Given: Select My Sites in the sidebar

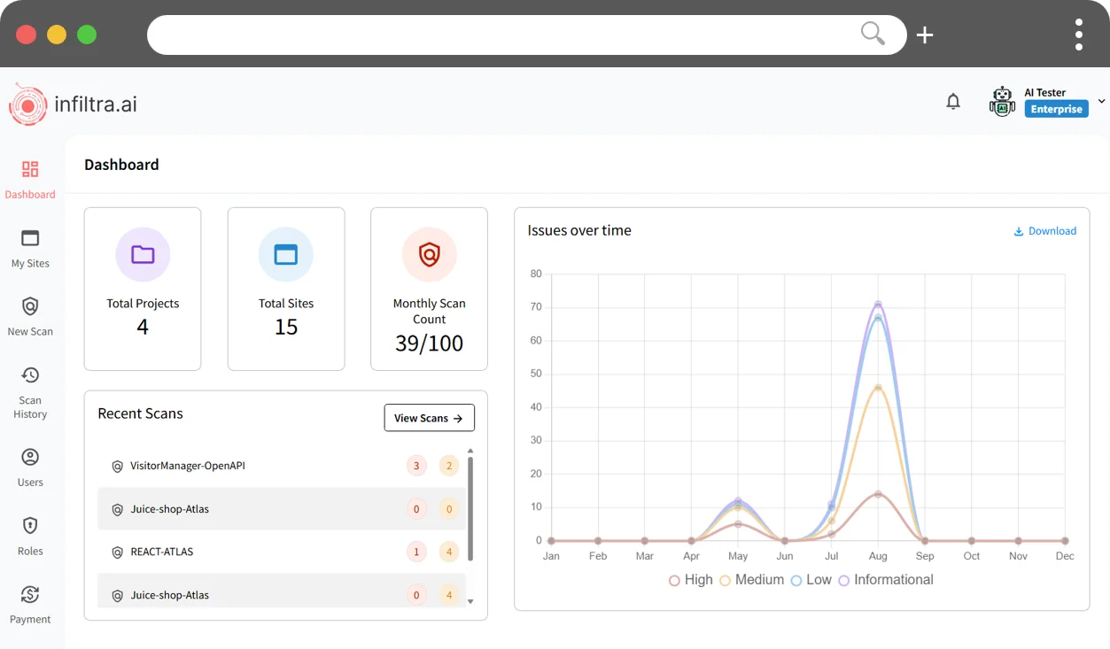Looking at the screenshot, I should pos(30,248).
